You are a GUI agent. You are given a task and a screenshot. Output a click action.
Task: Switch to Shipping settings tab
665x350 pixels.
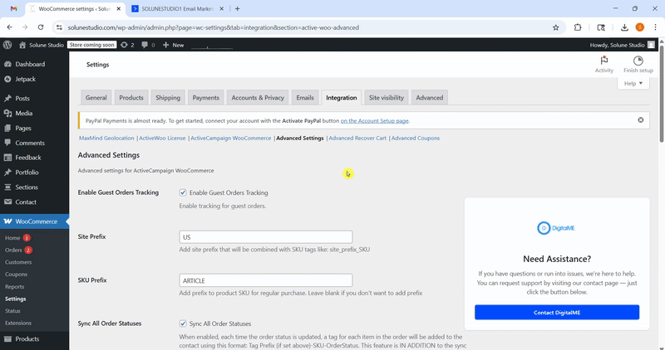(168, 97)
